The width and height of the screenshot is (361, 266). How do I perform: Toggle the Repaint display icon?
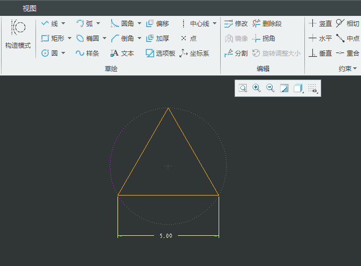click(284, 88)
